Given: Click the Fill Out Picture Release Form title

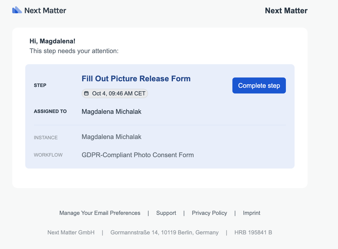Looking at the screenshot, I should click(136, 79).
